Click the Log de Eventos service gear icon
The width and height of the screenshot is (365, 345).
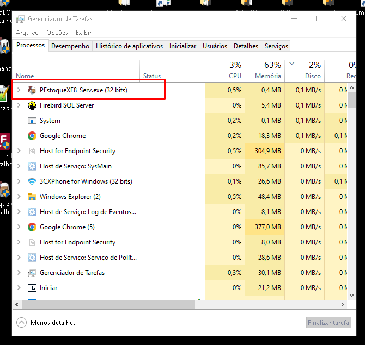click(32, 212)
